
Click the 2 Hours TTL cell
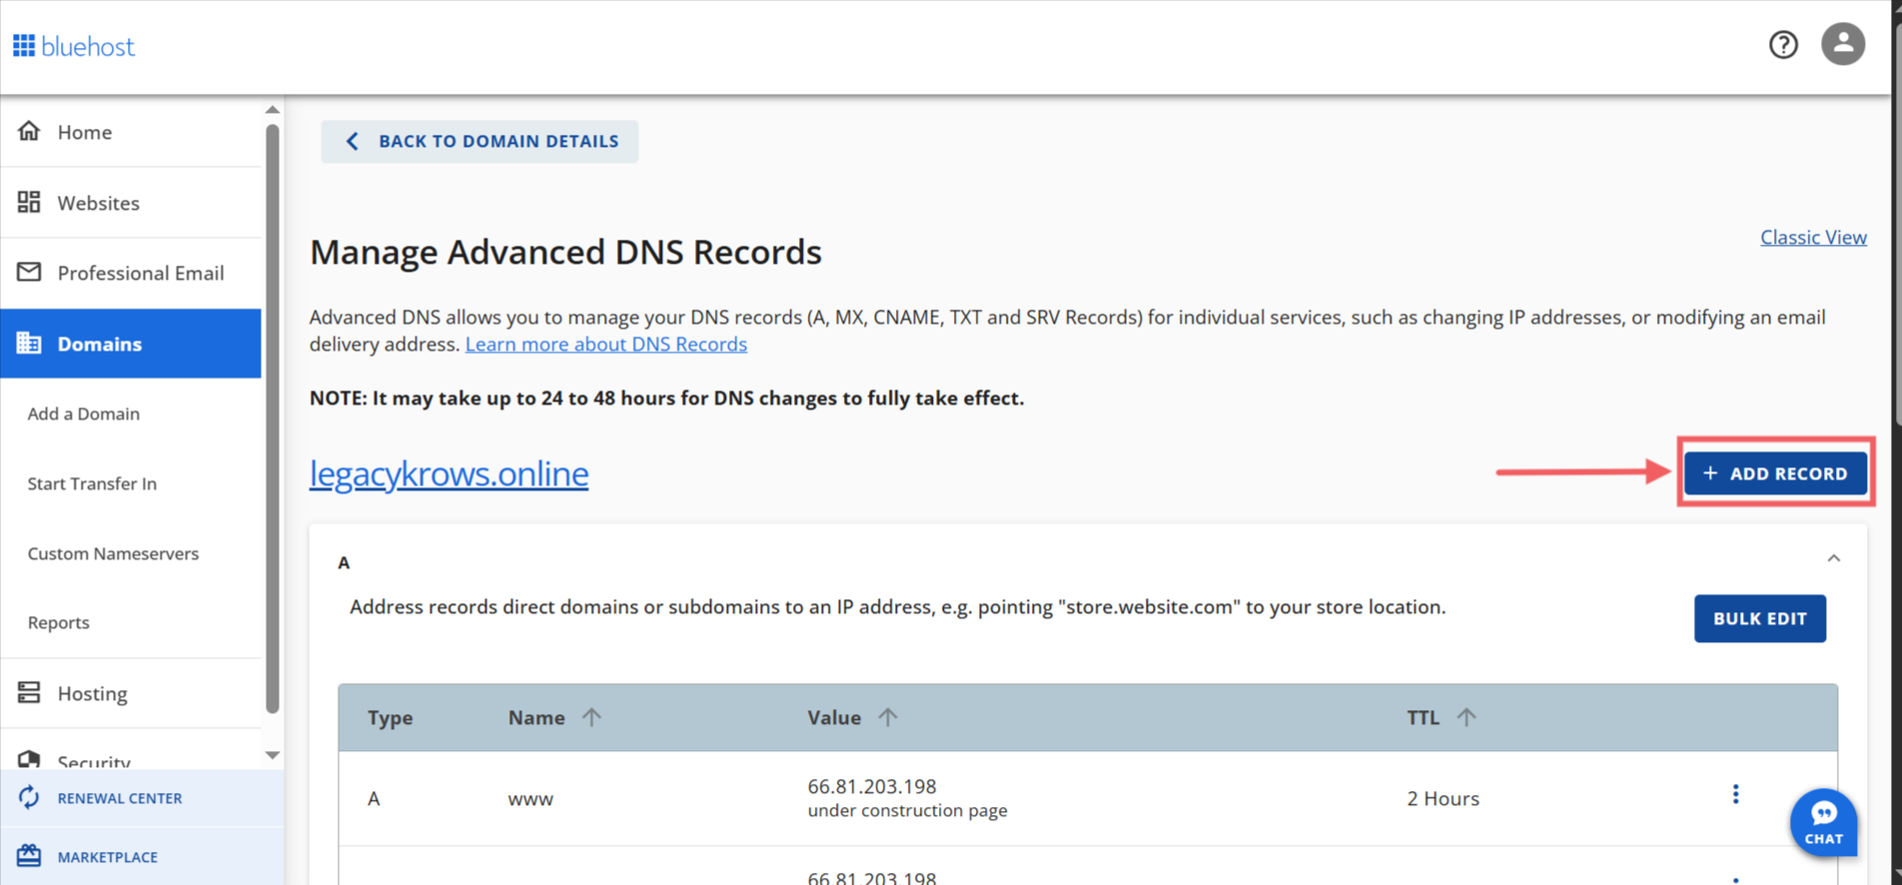pos(1443,798)
